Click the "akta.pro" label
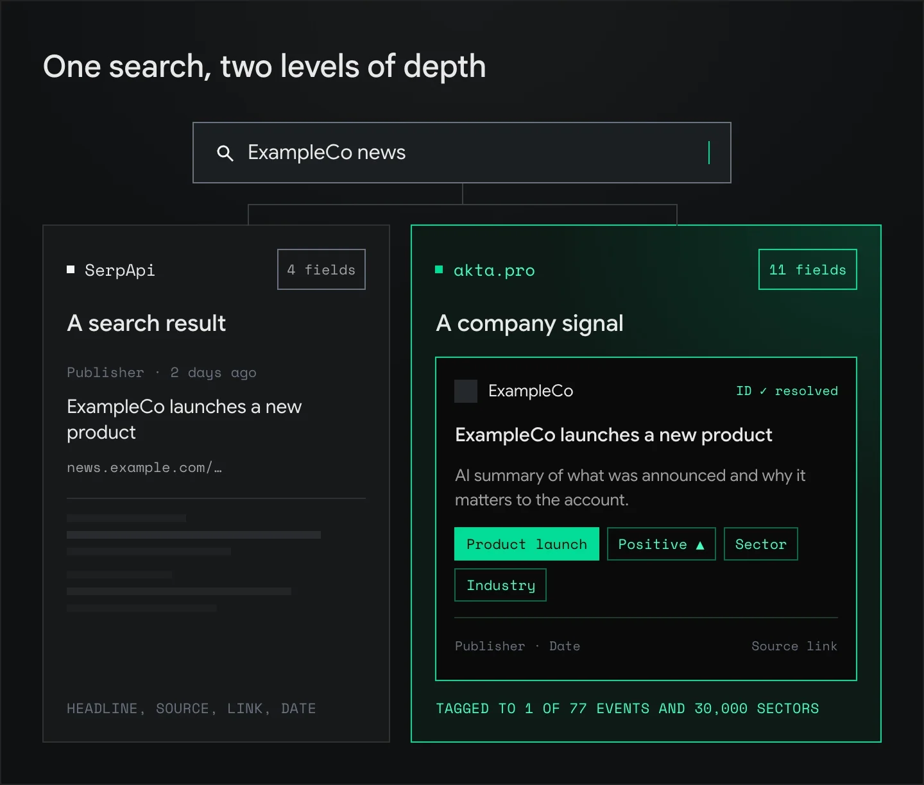Image resolution: width=924 pixels, height=785 pixels. point(494,270)
